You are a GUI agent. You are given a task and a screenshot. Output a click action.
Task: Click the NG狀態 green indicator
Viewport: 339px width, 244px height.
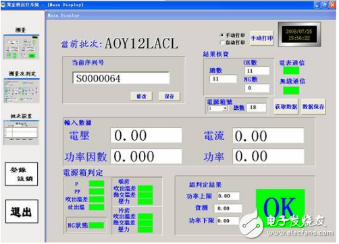click(97, 225)
